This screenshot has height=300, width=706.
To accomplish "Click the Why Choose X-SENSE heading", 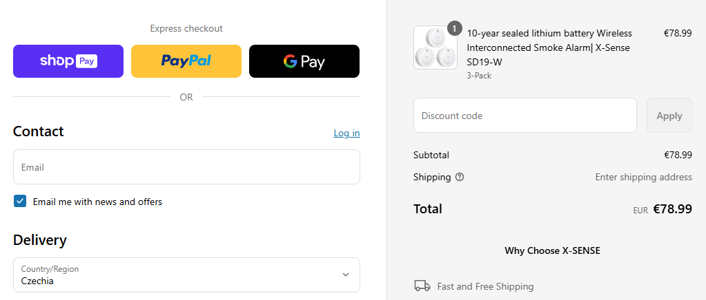I will (552, 250).
